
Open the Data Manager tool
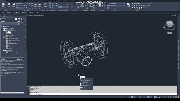(9, 6)
